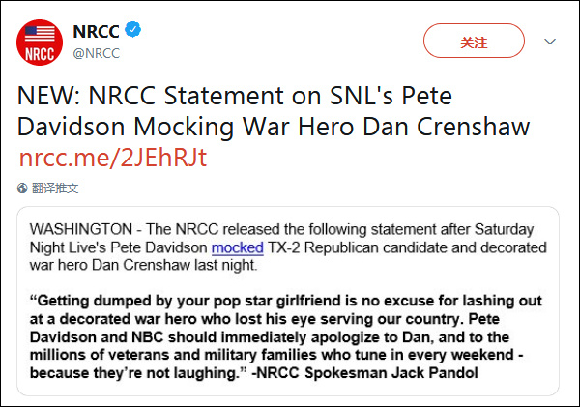Viewport: 580px width, 407px height.
Task: Click 翻译推文 to translate the tweet
Action: pos(55,188)
